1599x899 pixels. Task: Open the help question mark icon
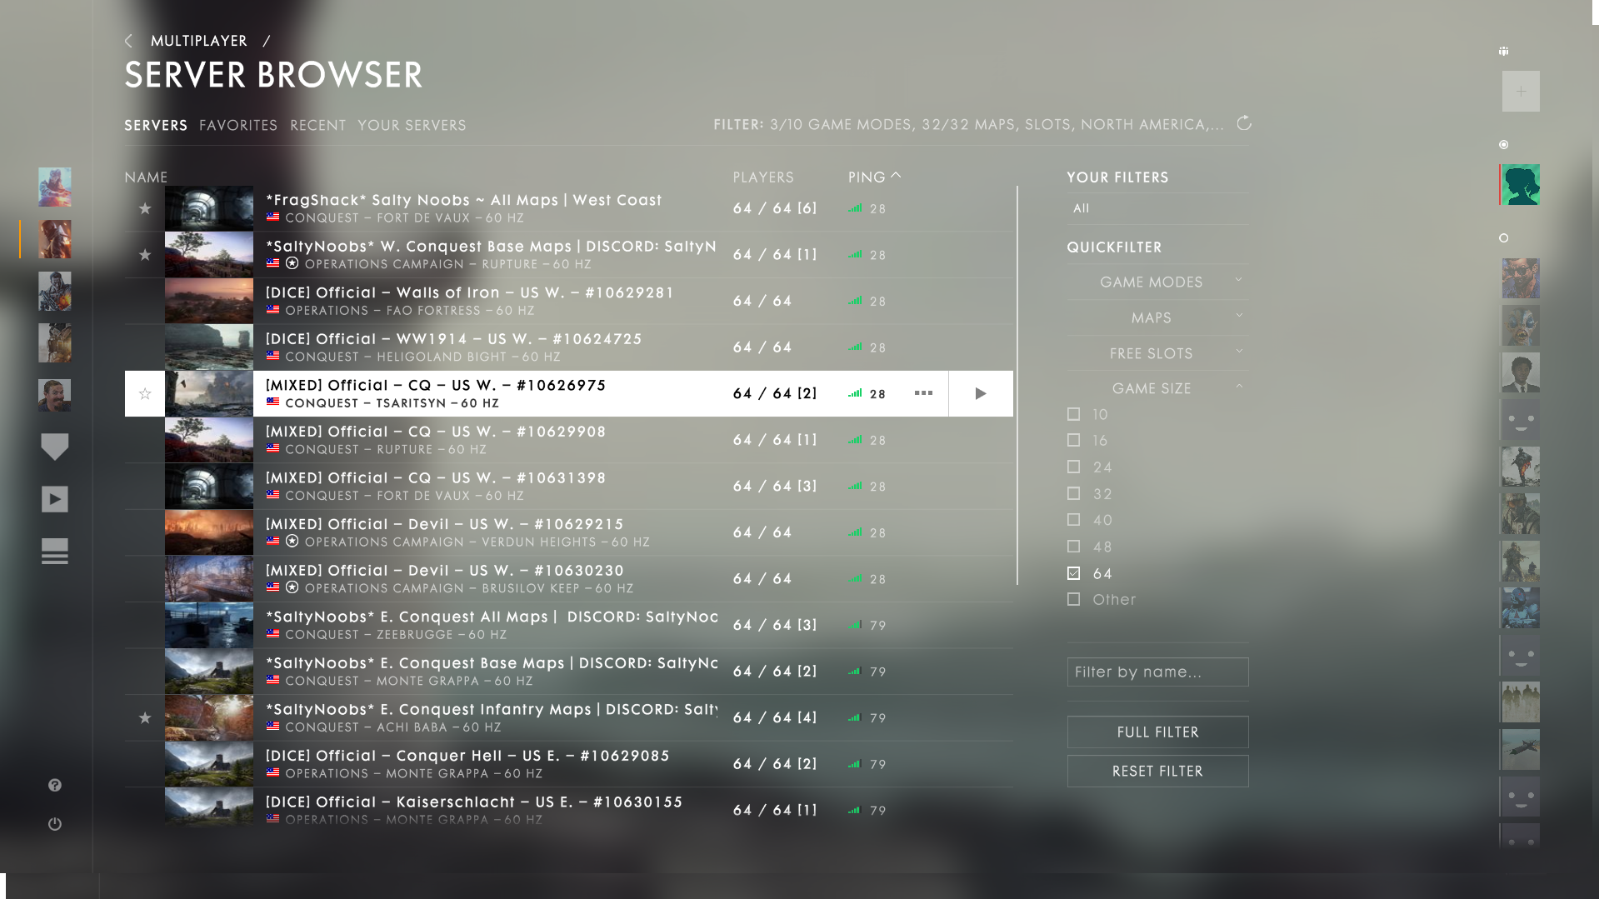[55, 785]
